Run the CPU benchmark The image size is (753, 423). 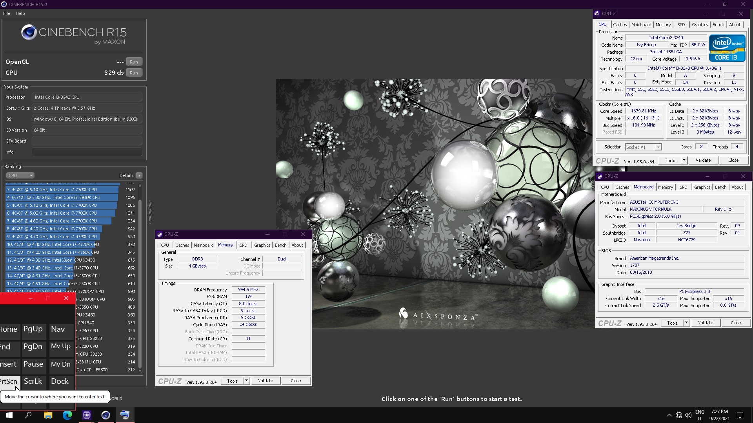tap(134, 73)
